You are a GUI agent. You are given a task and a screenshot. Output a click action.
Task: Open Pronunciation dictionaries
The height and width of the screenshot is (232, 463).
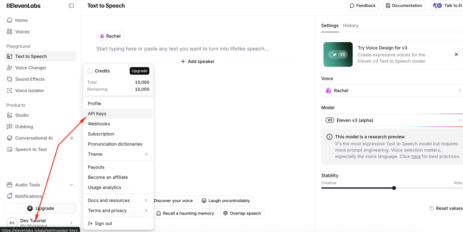pyautogui.click(x=118, y=144)
